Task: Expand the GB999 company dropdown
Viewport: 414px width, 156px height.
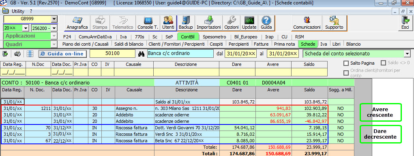Action: 54,19
